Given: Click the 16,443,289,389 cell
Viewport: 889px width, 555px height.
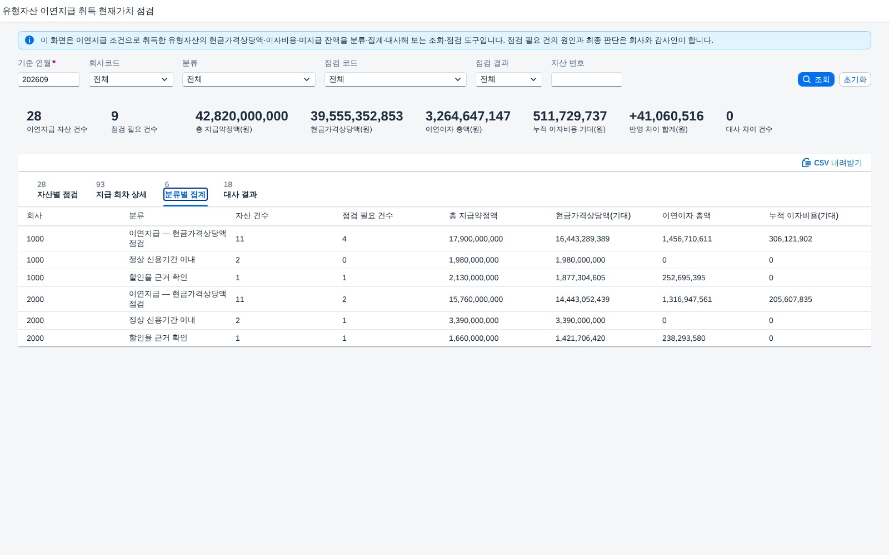Looking at the screenshot, I should [582, 239].
